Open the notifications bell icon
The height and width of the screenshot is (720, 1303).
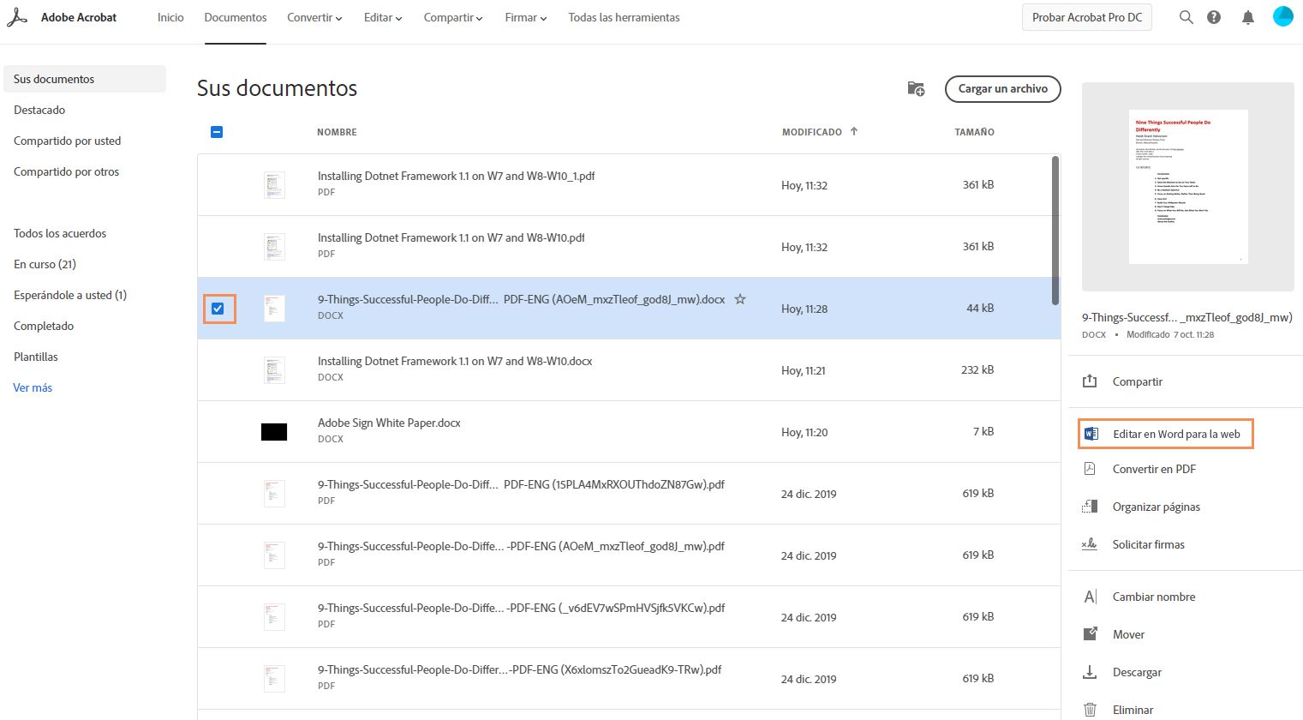tap(1248, 17)
